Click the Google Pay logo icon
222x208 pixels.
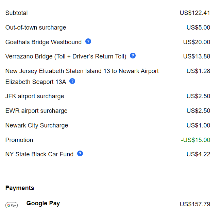click(x=12, y=205)
